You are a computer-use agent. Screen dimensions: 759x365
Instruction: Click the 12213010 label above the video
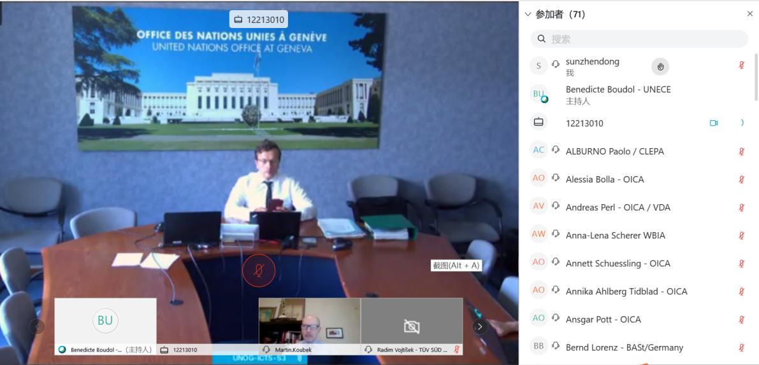click(258, 19)
